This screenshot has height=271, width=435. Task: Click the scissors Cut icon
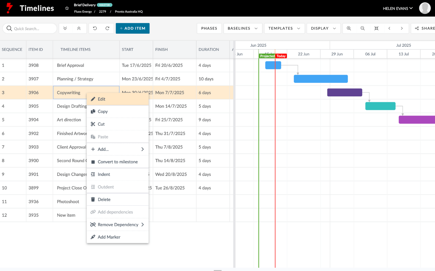[x=93, y=124]
